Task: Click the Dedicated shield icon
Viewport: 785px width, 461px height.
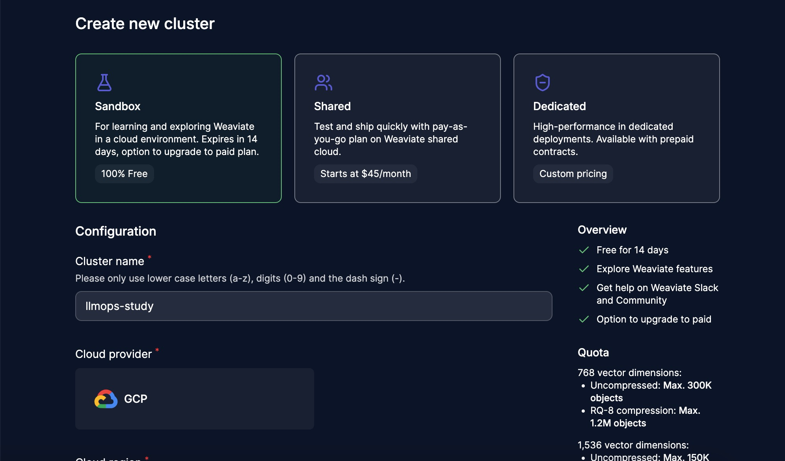Action: tap(542, 83)
